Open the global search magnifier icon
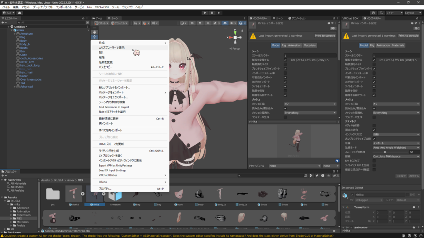The height and width of the screenshot is (238, 424). point(381,13)
